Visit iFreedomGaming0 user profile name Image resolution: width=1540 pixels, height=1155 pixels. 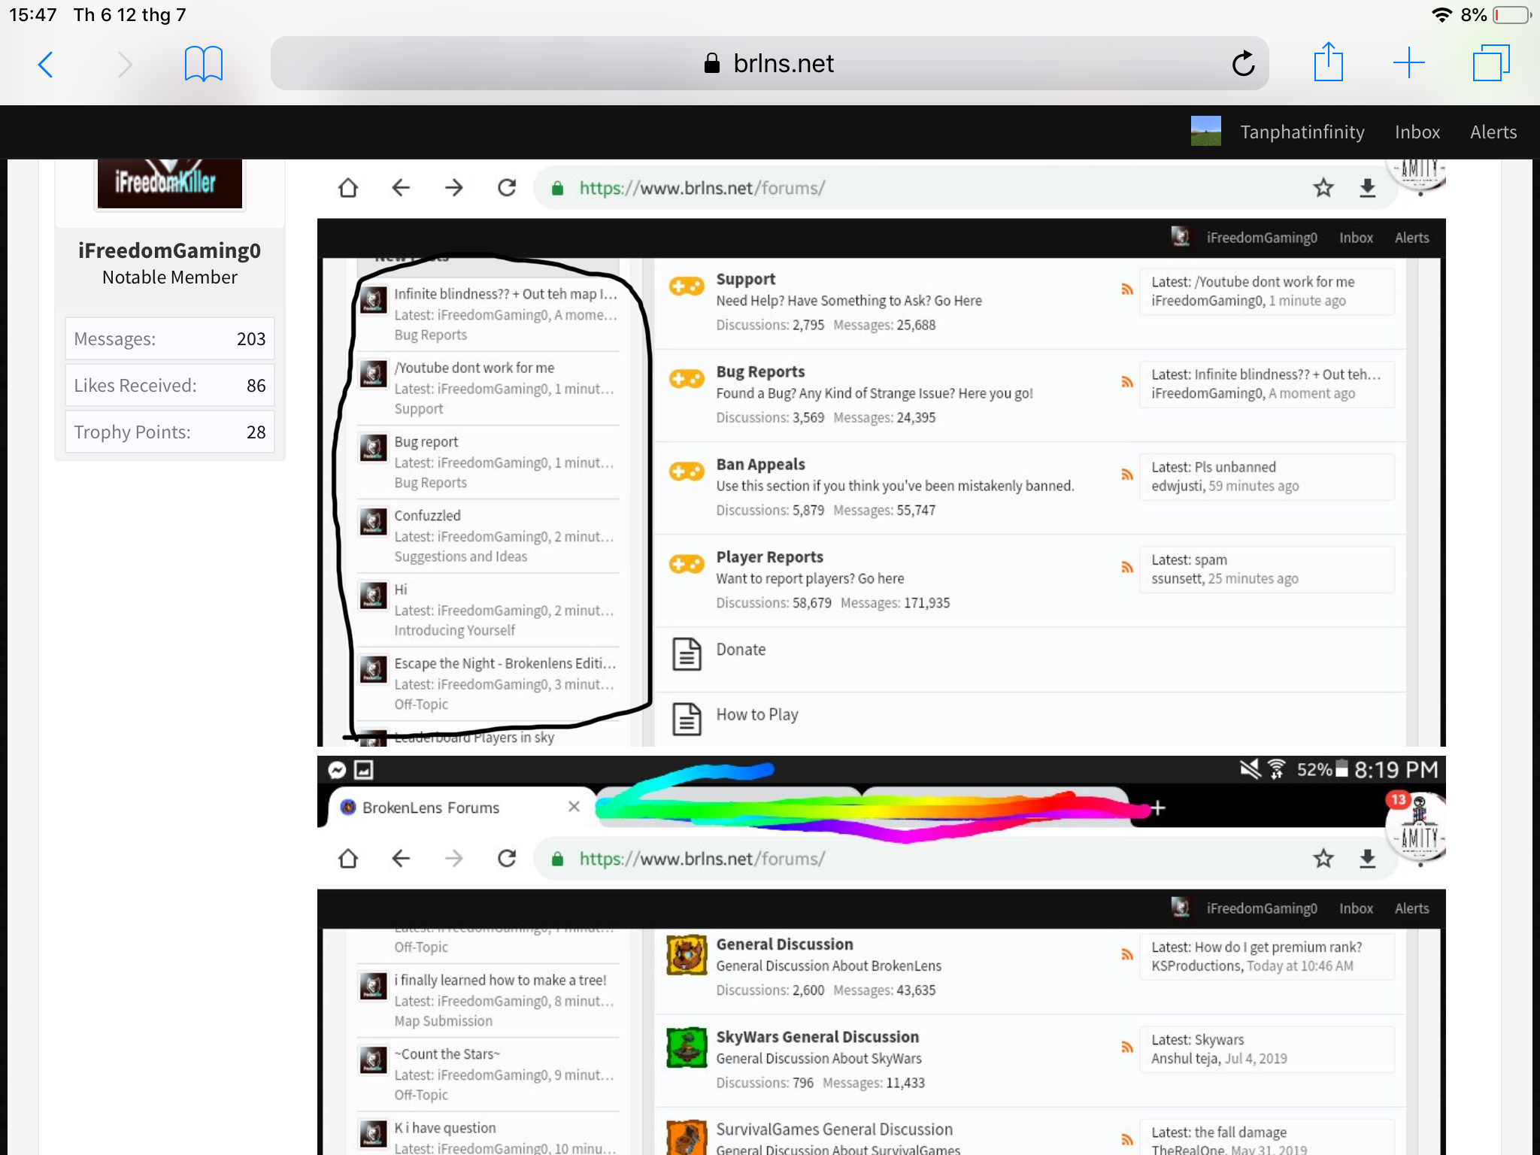pyautogui.click(x=169, y=250)
